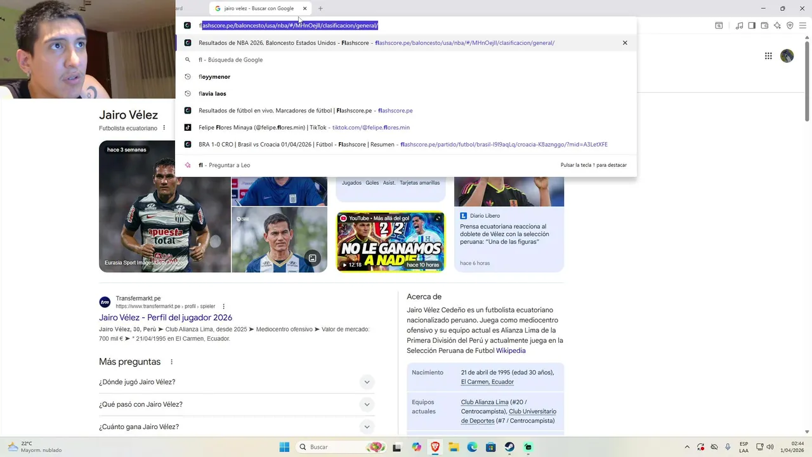This screenshot has height=457, width=812.
Task: Choose 'fl - Preguntar a Leo' option
Action: coord(406,165)
